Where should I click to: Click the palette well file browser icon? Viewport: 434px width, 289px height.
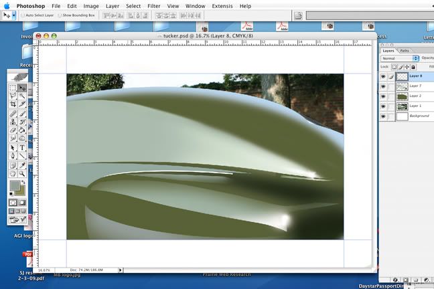point(298,15)
